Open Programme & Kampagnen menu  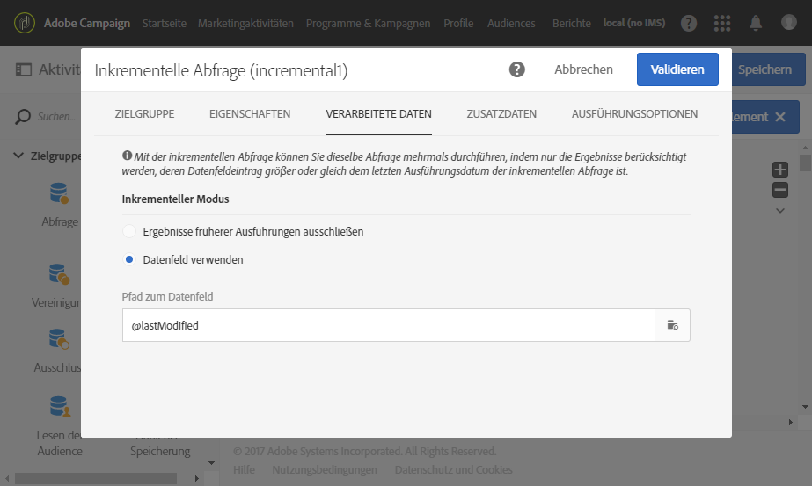(x=368, y=24)
